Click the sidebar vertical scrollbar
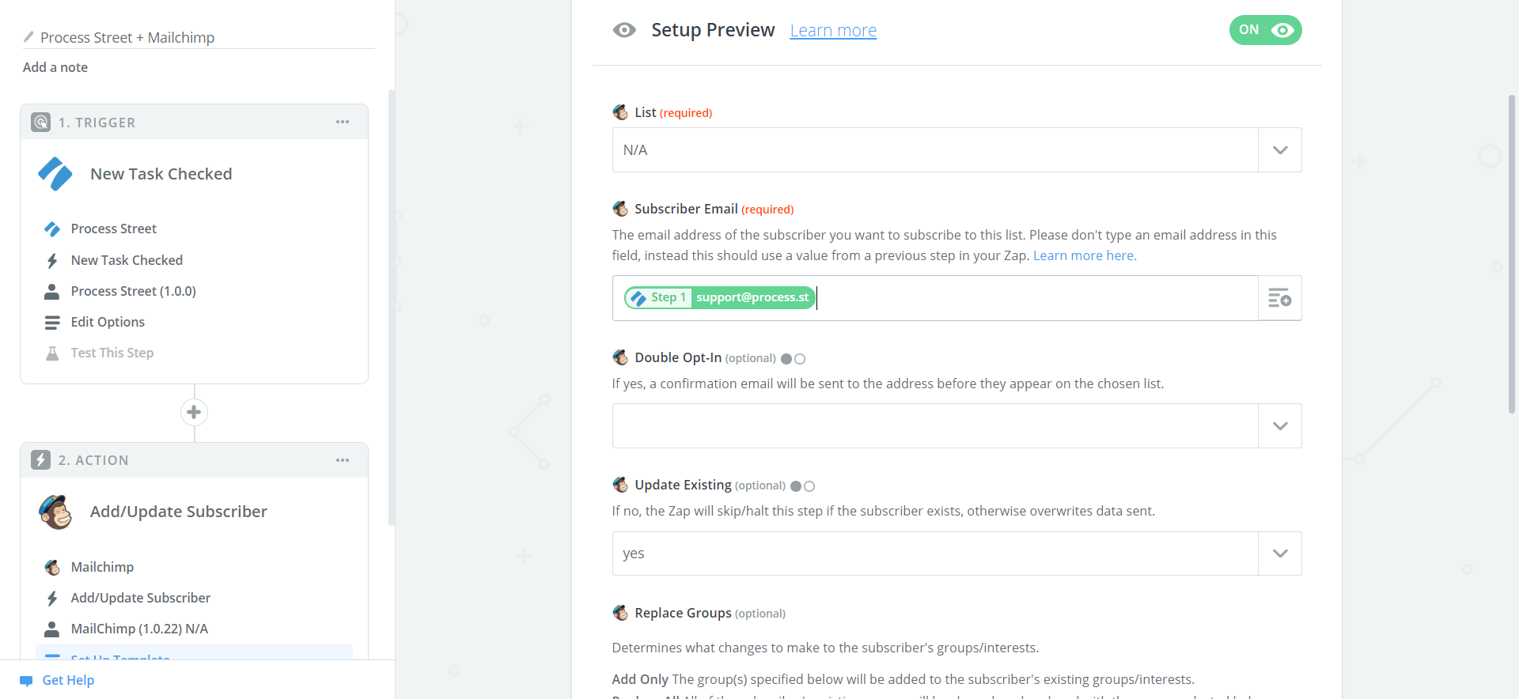The height and width of the screenshot is (699, 1519). coord(392,308)
